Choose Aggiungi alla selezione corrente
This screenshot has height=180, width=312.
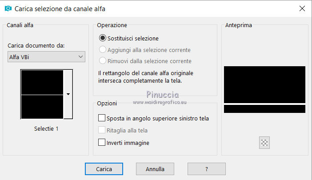(103, 50)
